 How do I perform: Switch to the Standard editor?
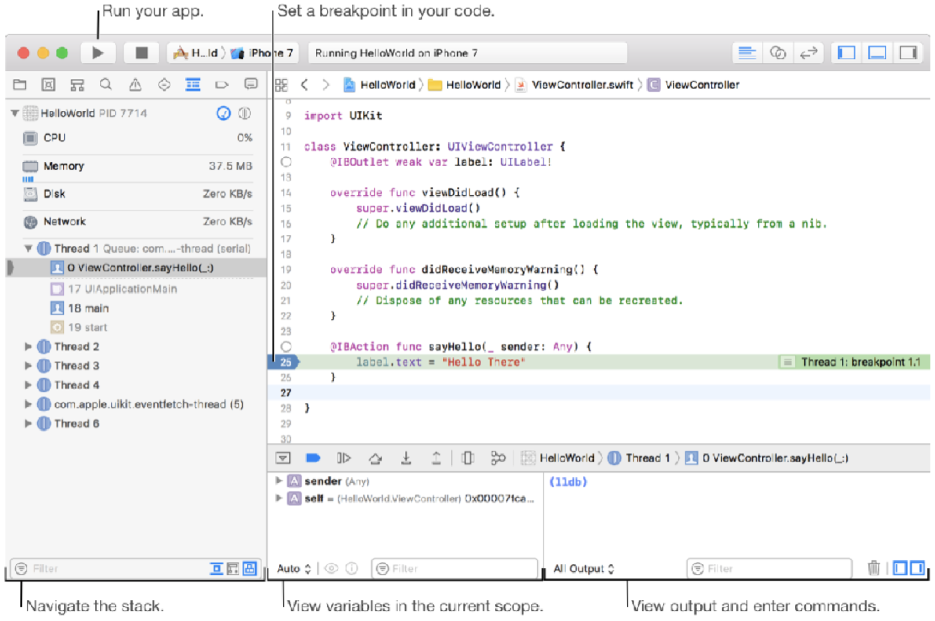point(747,53)
